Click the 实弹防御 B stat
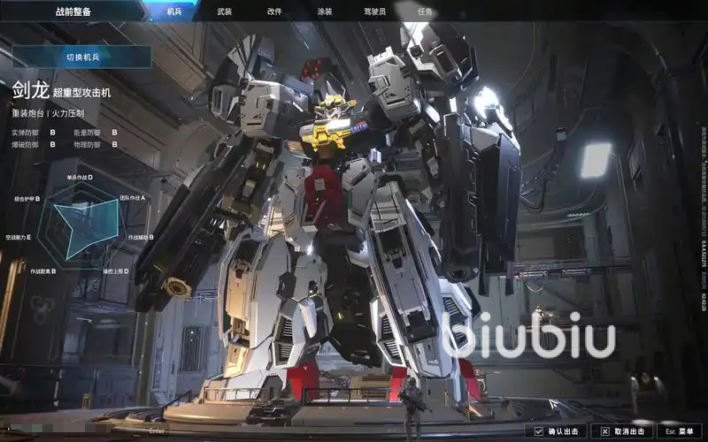The image size is (708, 442). (33, 132)
